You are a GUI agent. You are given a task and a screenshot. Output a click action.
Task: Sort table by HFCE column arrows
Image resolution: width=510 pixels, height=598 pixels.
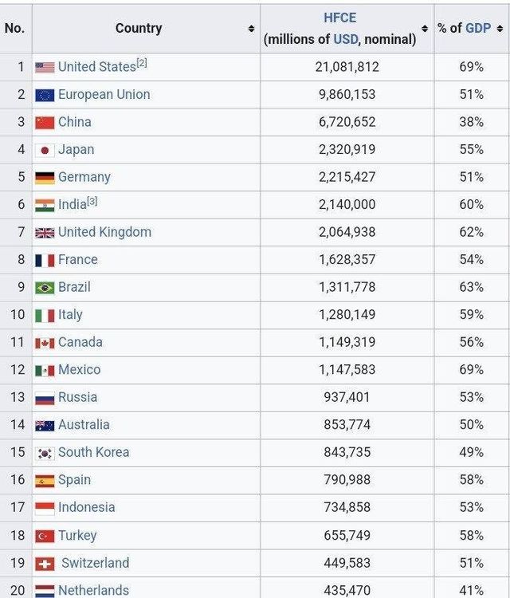(425, 29)
